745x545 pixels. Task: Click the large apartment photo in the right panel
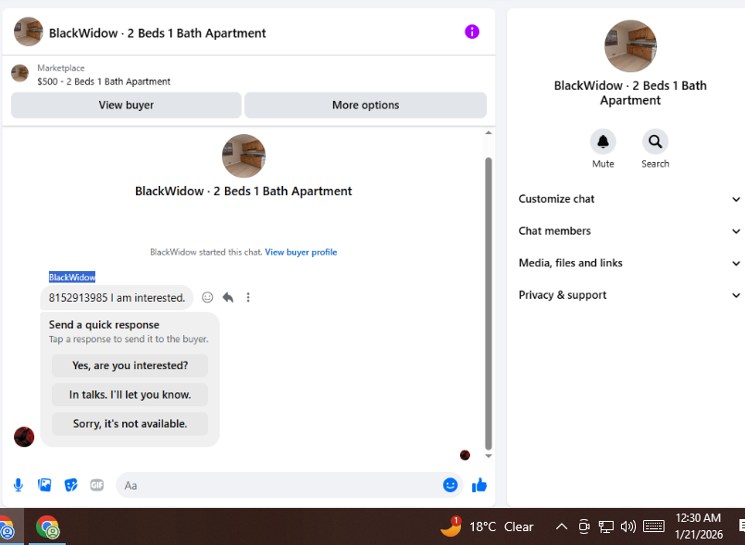point(630,46)
